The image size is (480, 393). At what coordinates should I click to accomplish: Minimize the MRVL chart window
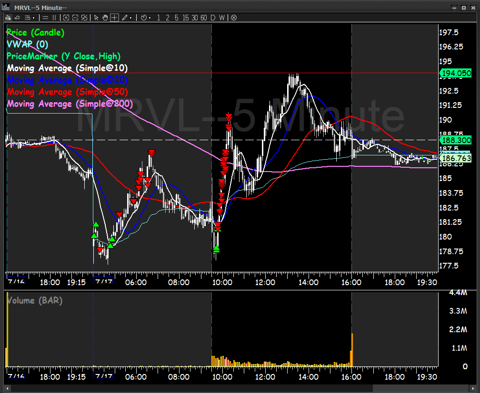(x=455, y=8)
